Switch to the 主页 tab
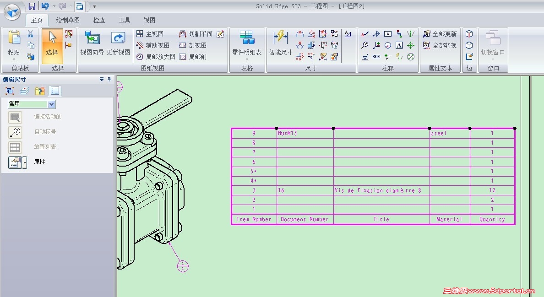Image resolution: width=544 pixels, height=297 pixels. tap(37, 21)
